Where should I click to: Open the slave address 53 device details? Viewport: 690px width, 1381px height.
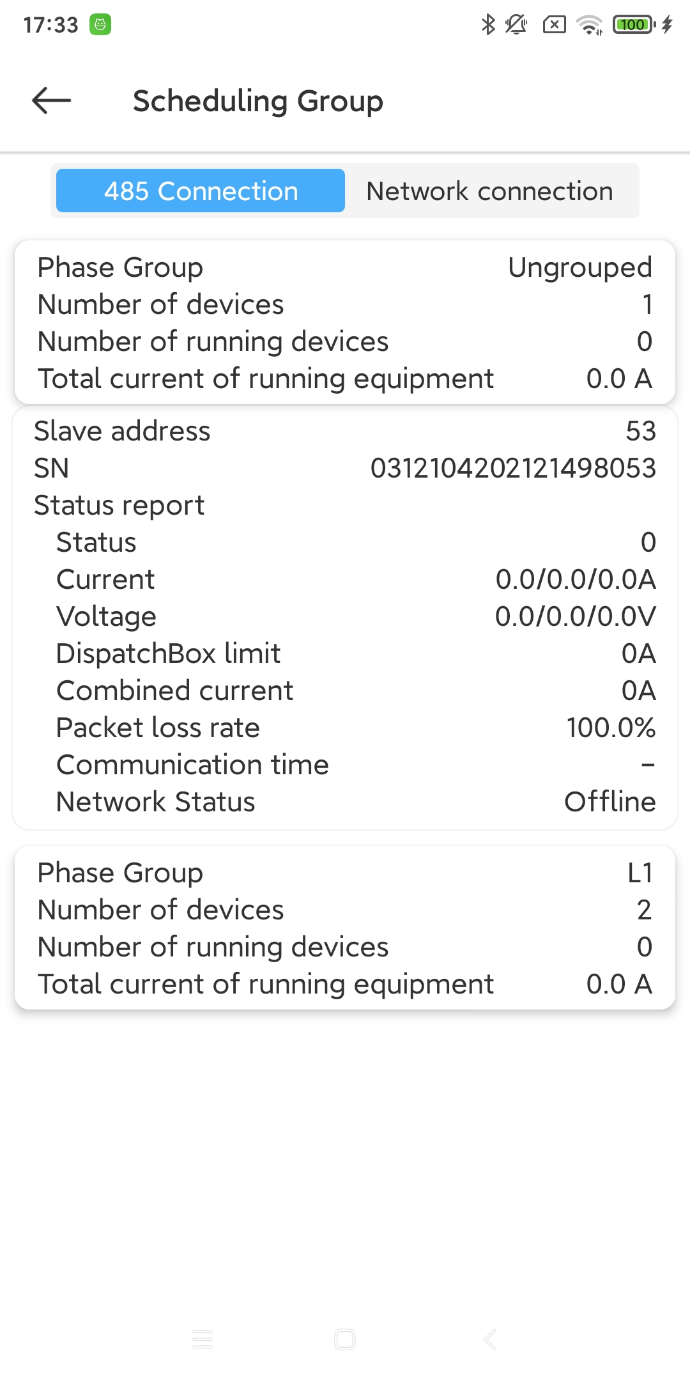[345, 432]
